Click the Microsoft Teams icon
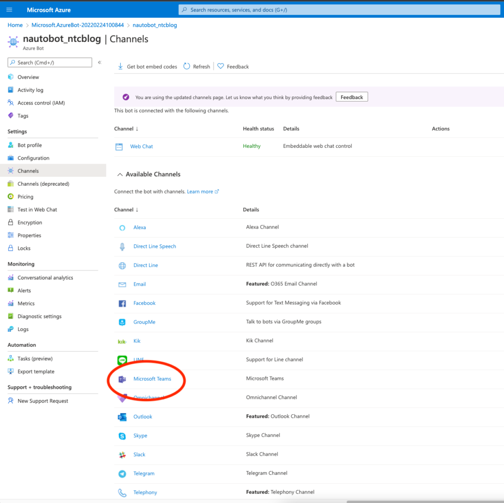The width and height of the screenshot is (504, 503). click(122, 379)
